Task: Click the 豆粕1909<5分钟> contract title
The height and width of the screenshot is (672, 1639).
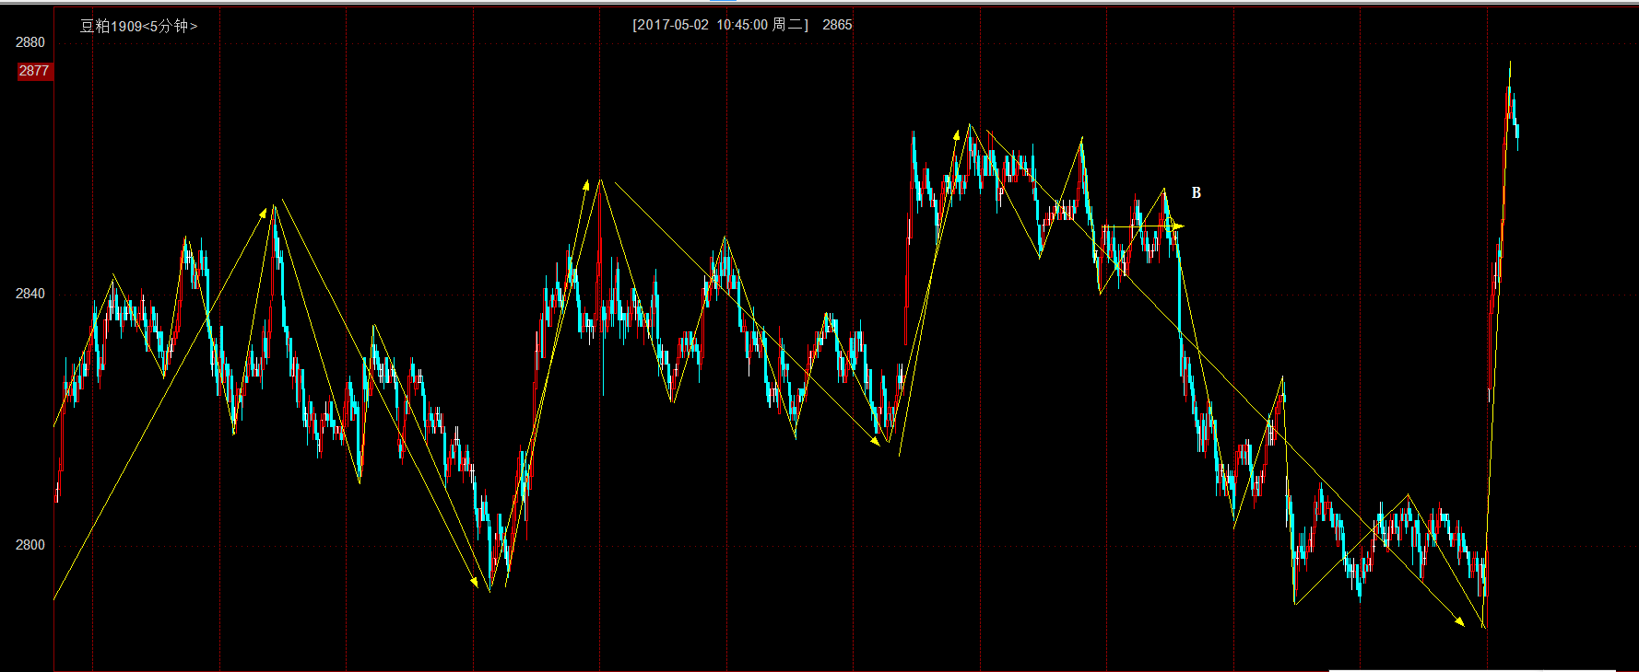Action: [138, 26]
